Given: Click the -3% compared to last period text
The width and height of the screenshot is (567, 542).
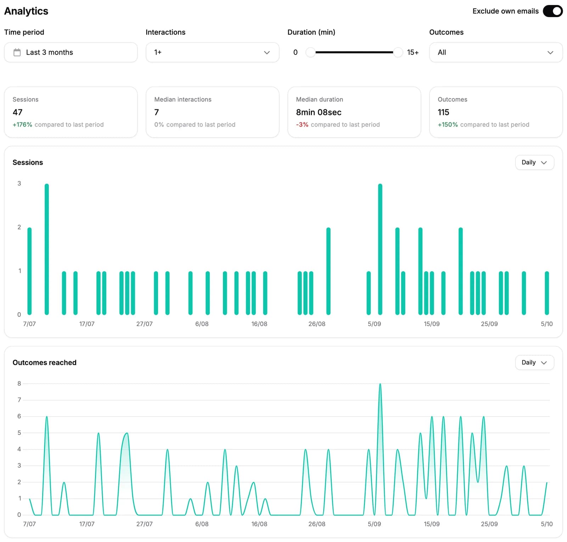Looking at the screenshot, I should click(x=338, y=124).
